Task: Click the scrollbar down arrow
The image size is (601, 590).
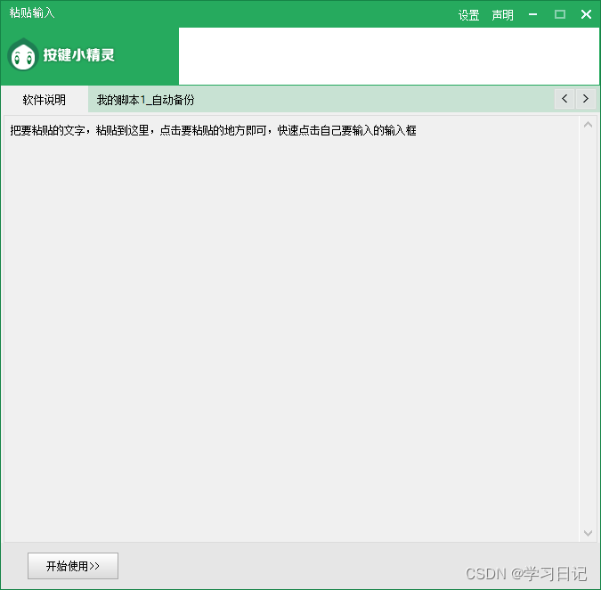Action: [588, 533]
